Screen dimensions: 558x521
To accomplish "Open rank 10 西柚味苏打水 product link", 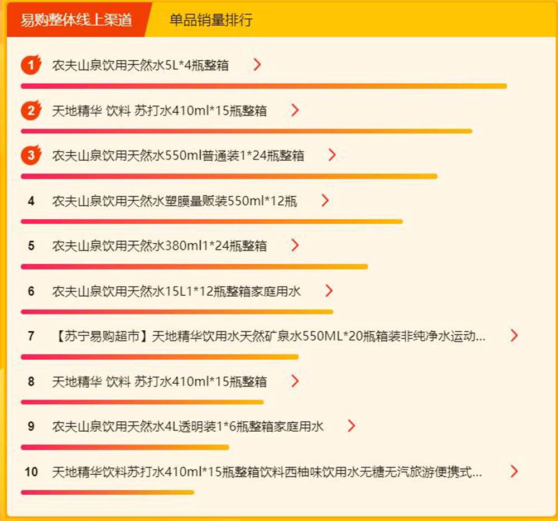I will click(267, 471).
